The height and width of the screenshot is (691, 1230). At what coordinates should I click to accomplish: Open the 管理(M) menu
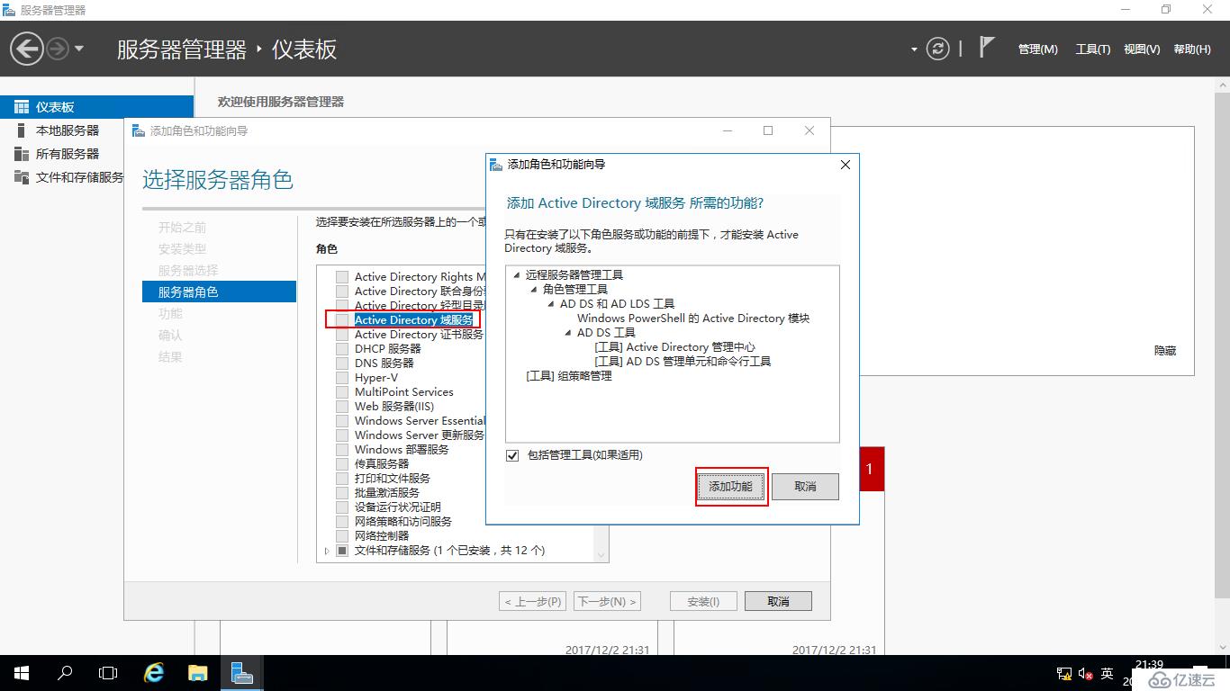point(1037,49)
